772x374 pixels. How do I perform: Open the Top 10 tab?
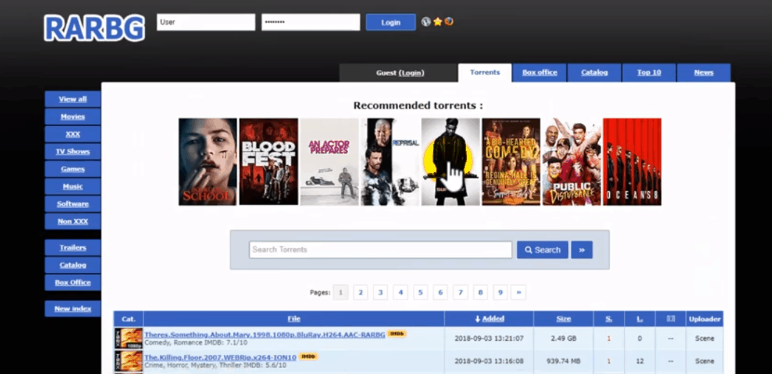(649, 73)
